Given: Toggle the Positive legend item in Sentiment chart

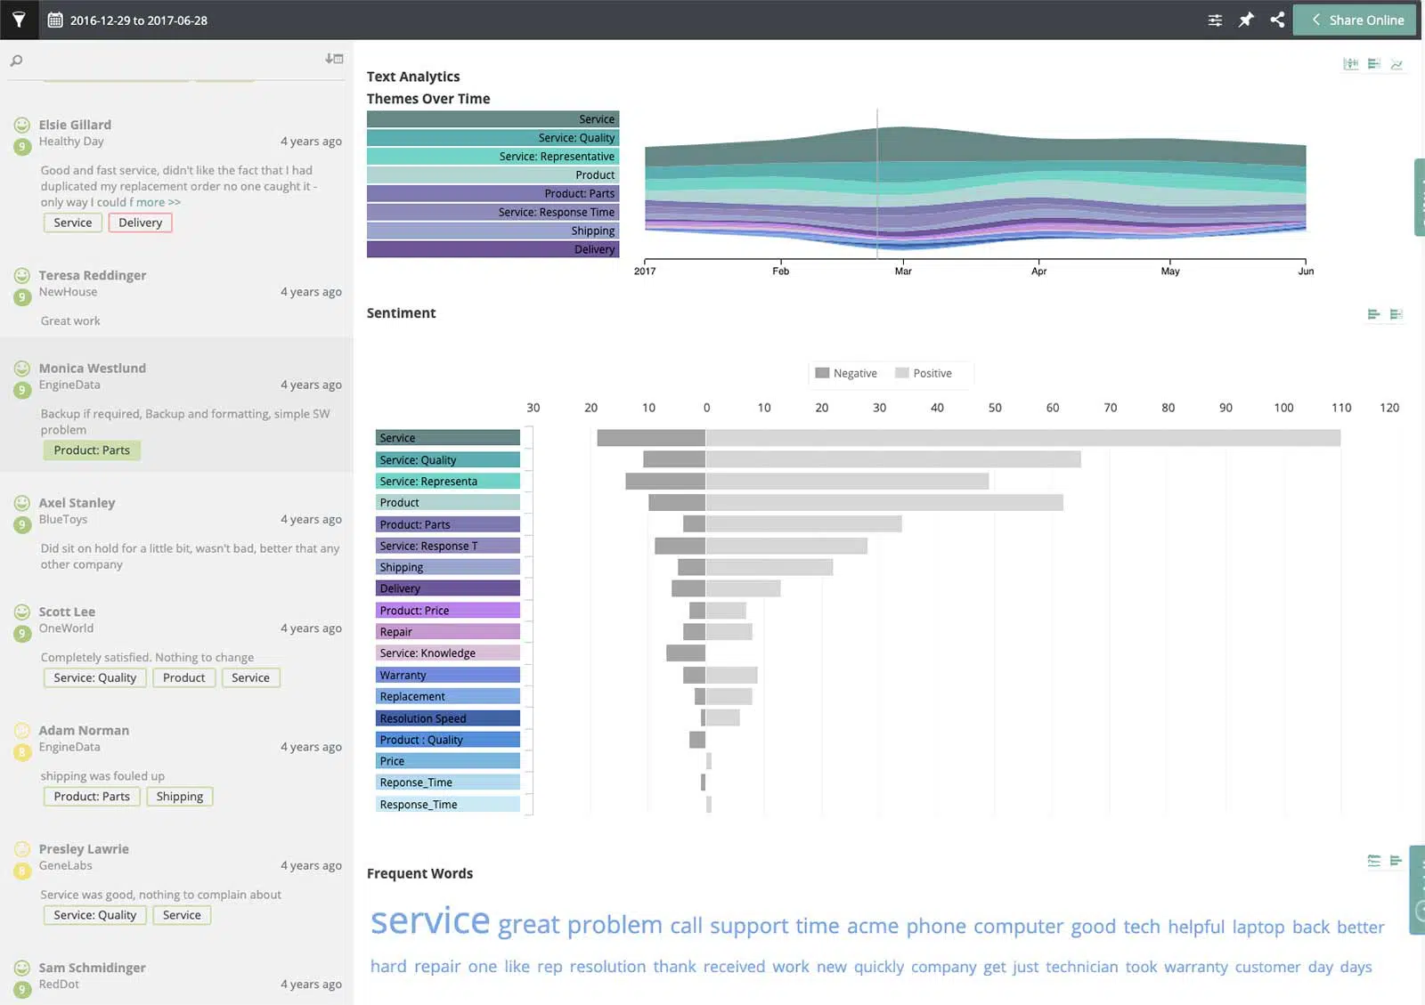Looking at the screenshot, I should [x=924, y=373].
